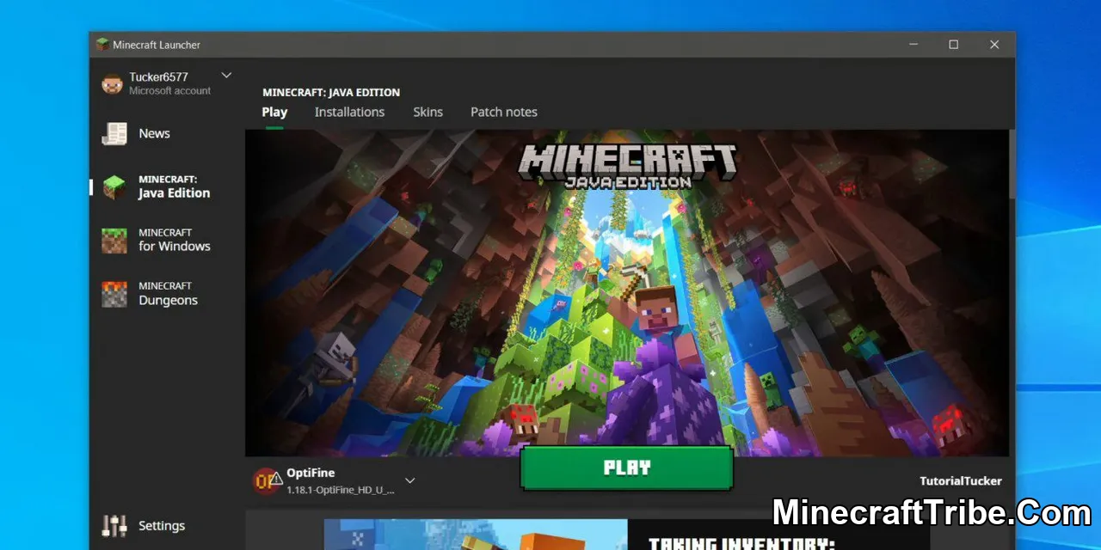Open the Patch notes tab
1101x550 pixels.
(504, 112)
